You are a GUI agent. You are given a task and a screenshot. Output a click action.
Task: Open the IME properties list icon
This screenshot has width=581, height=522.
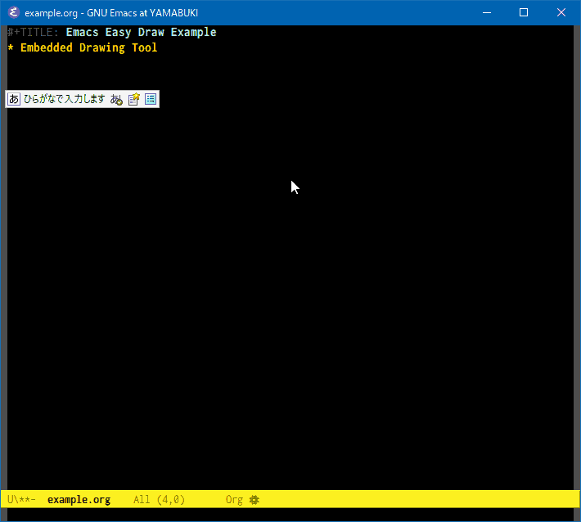pyautogui.click(x=151, y=99)
